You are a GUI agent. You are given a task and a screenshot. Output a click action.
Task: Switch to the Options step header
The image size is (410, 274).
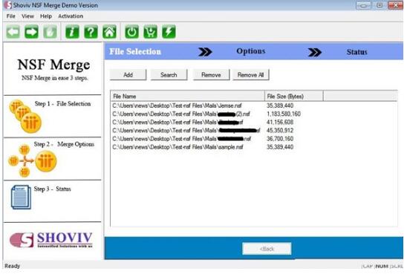pos(251,51)
